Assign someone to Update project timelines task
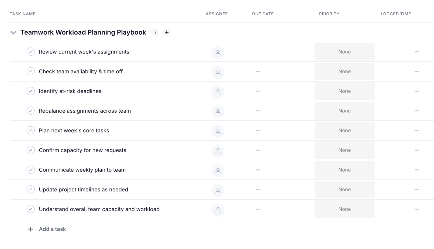Viewport: 434px width, 249px height. (218, 190)
